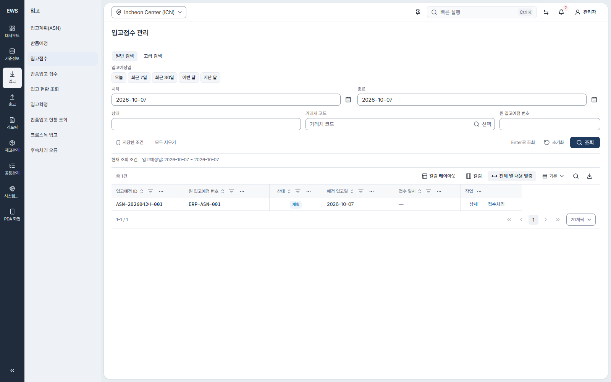
Task: Open the 공통관리 sidebar icon
Action: (12, 169)
